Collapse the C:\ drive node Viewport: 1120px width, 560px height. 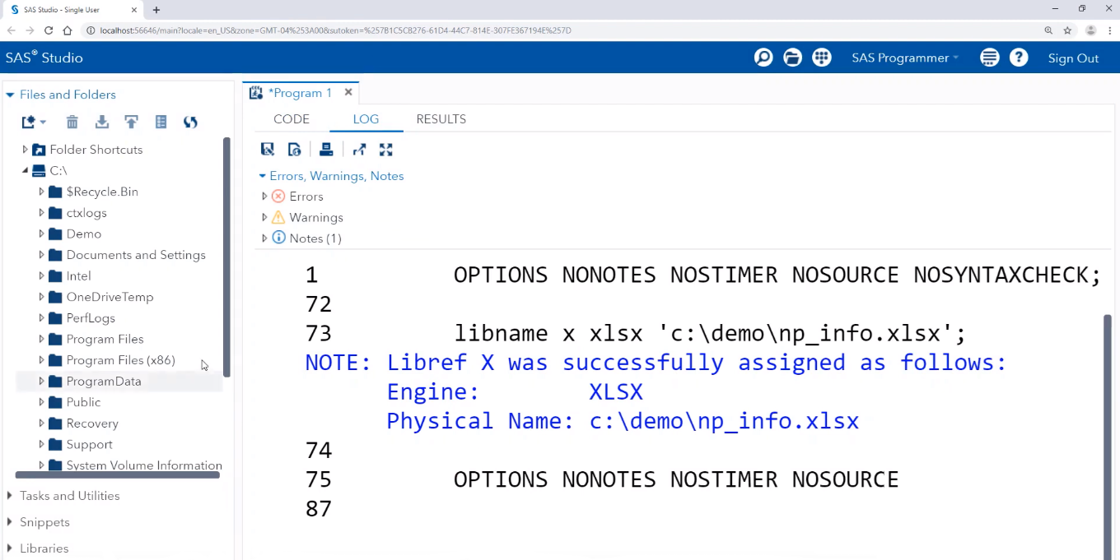[25, 171]
